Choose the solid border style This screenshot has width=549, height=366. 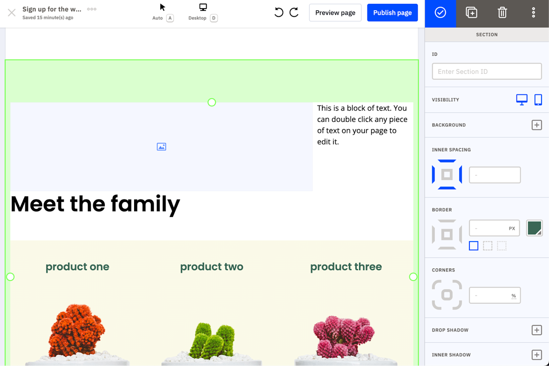point(474,246)
